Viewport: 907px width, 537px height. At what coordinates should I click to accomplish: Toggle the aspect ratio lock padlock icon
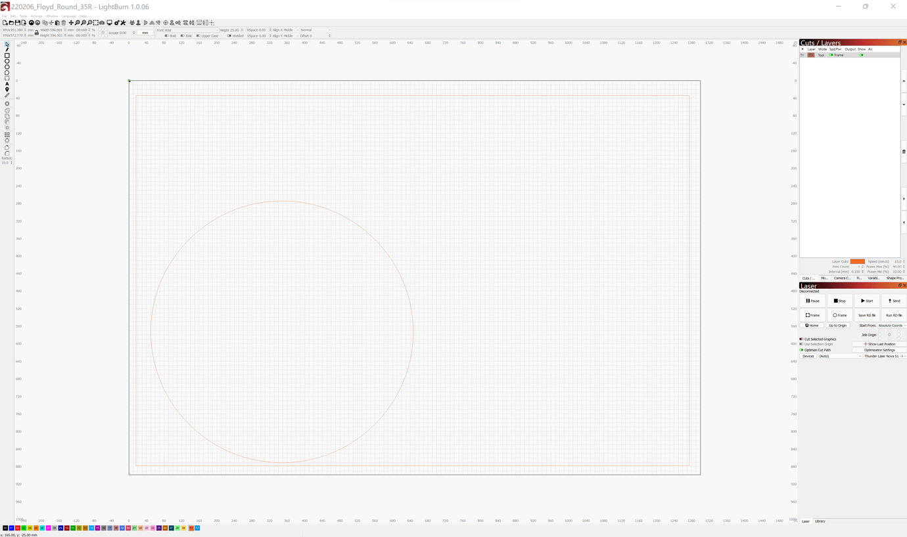pos(37,33)
